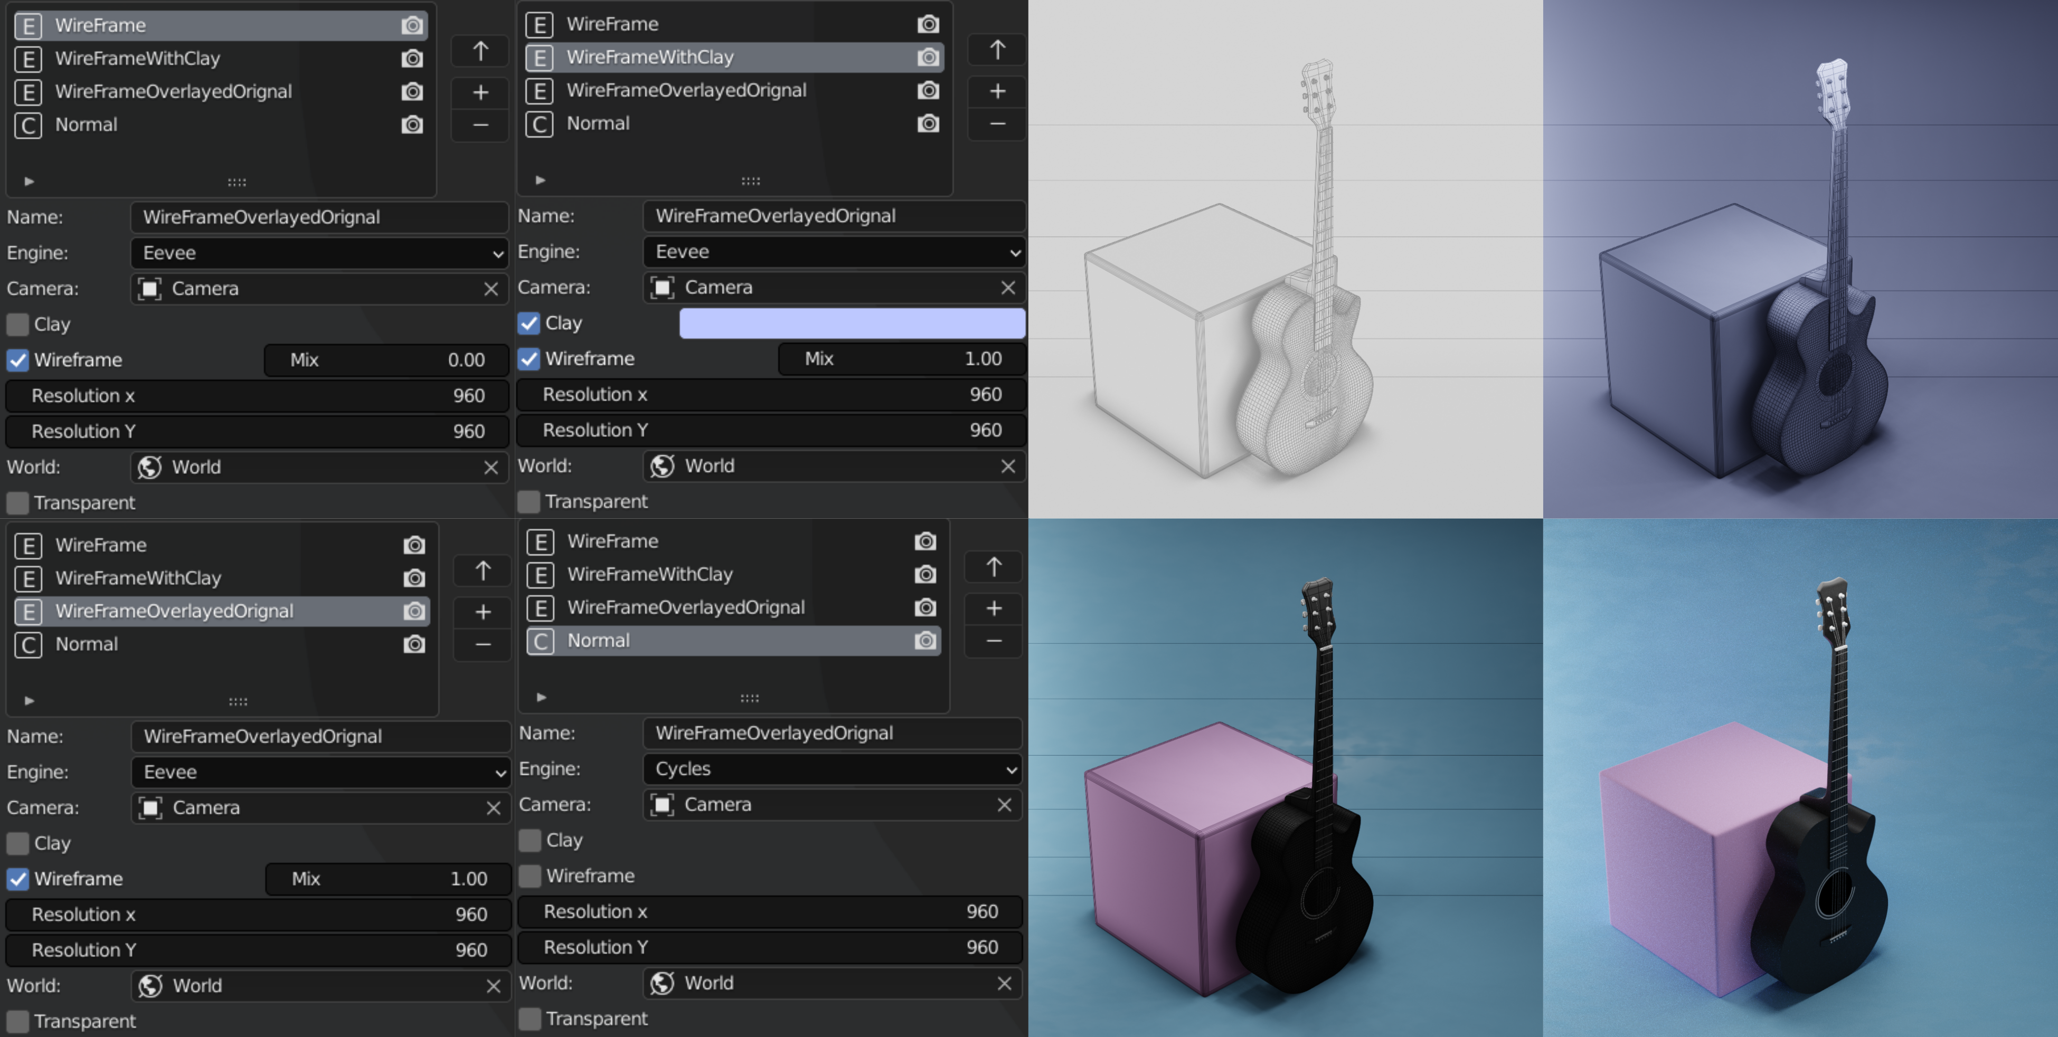
Task: Enable Transparent checkbox in top-right panel
Action: click(x=528, y=501)
